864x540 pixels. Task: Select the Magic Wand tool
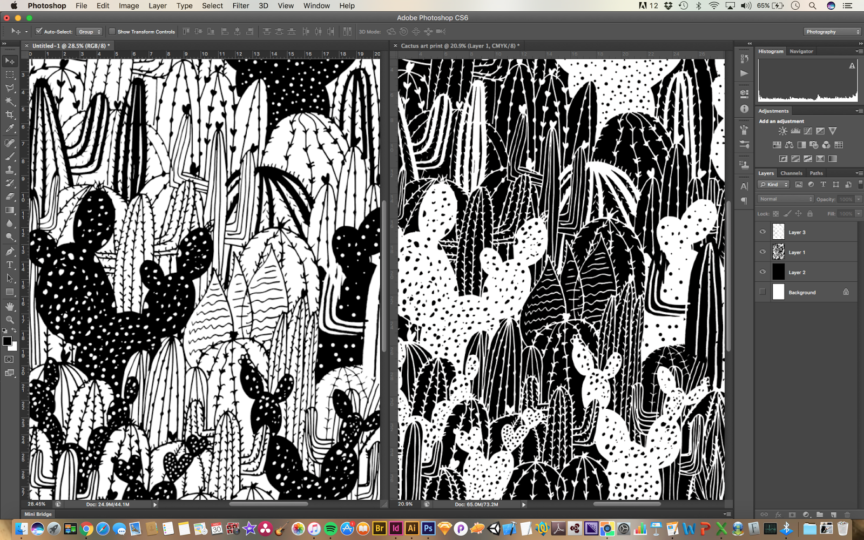tap(10, 102)
